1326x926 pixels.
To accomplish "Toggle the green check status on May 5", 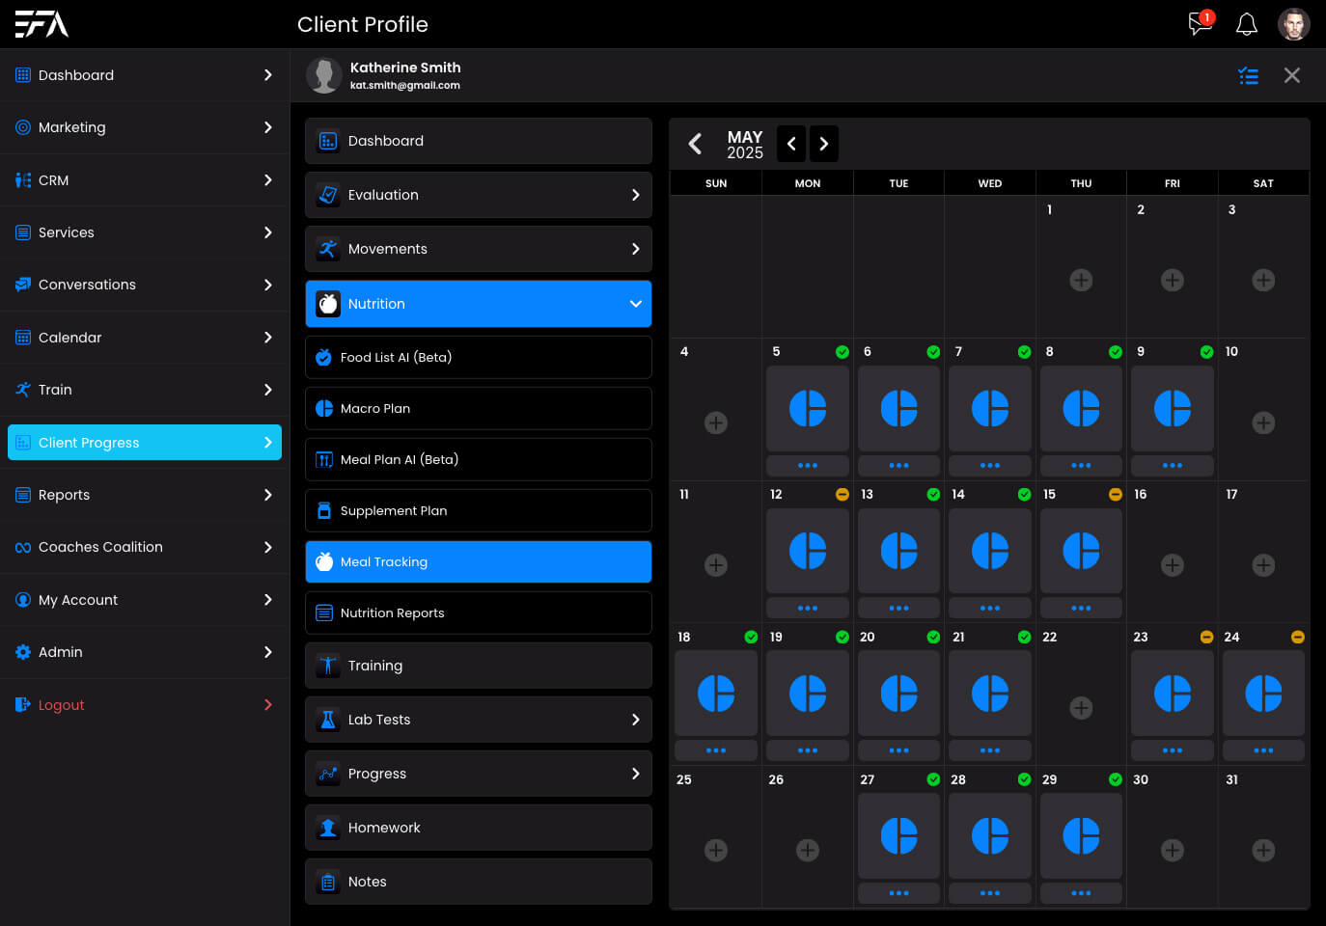I will 843,352.
